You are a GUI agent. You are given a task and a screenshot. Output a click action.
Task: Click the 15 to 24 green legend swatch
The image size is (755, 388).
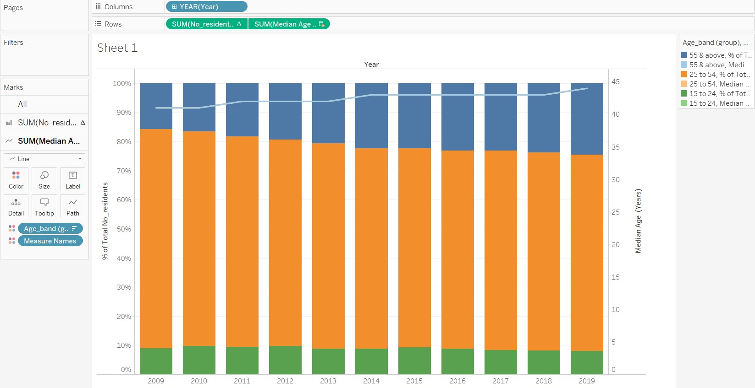pos(684,93)
